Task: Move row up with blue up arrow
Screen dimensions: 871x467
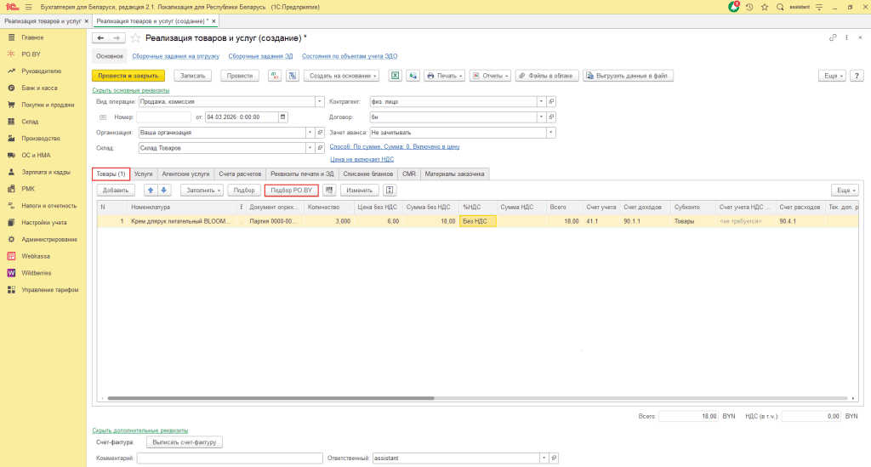Action: [x=151, y=190]
